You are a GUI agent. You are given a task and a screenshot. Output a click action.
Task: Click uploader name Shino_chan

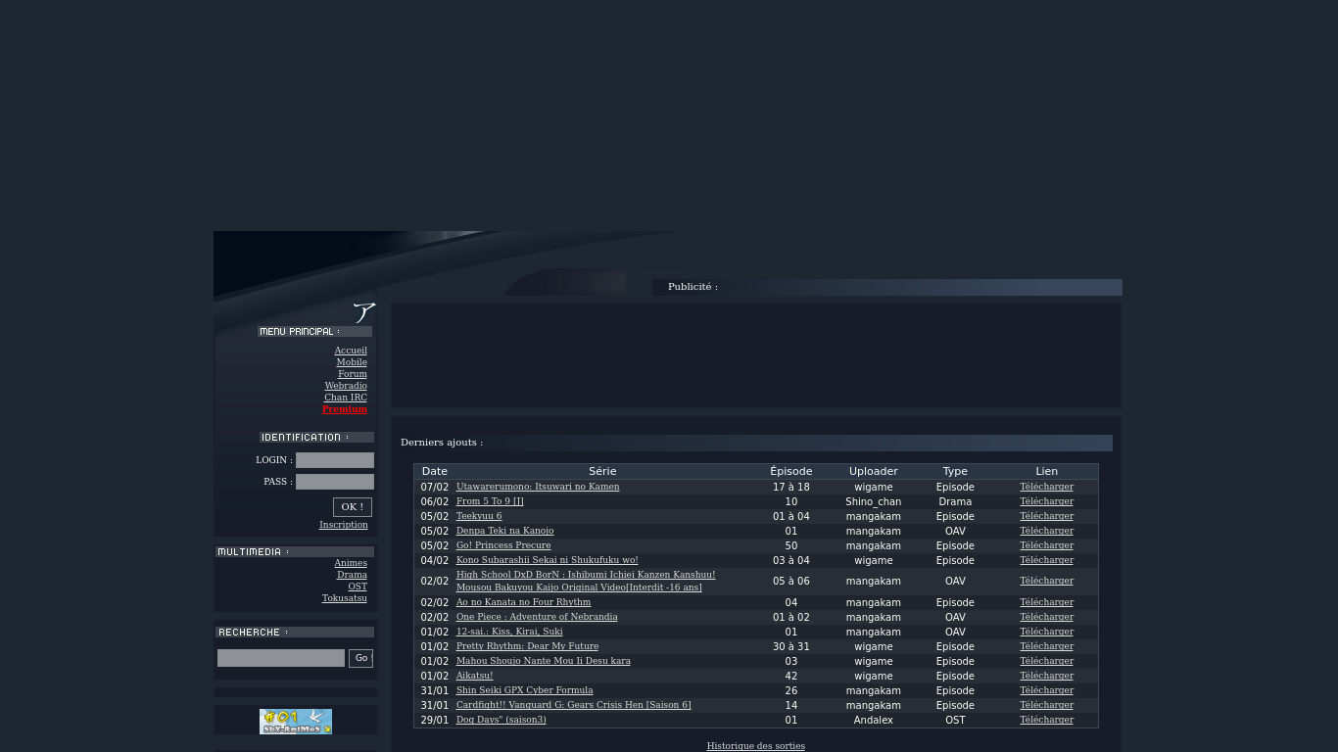tap(874, 502)
